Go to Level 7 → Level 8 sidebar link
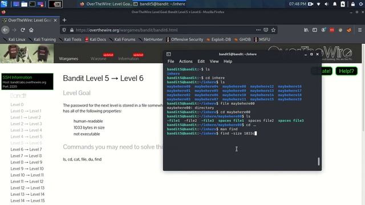This screenshot has height=205, width=365. [x=26, y=155]
